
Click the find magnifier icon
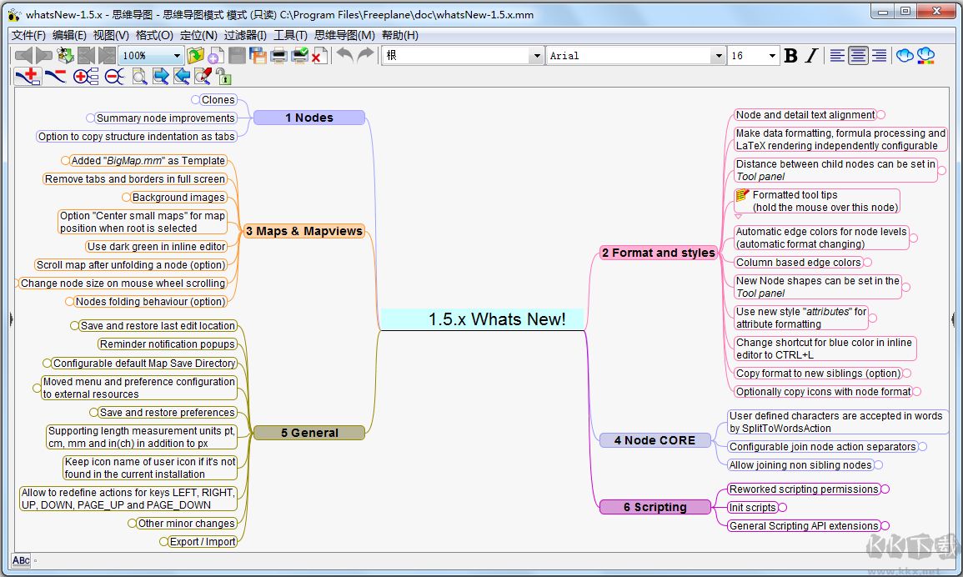(x=139, y=77)
